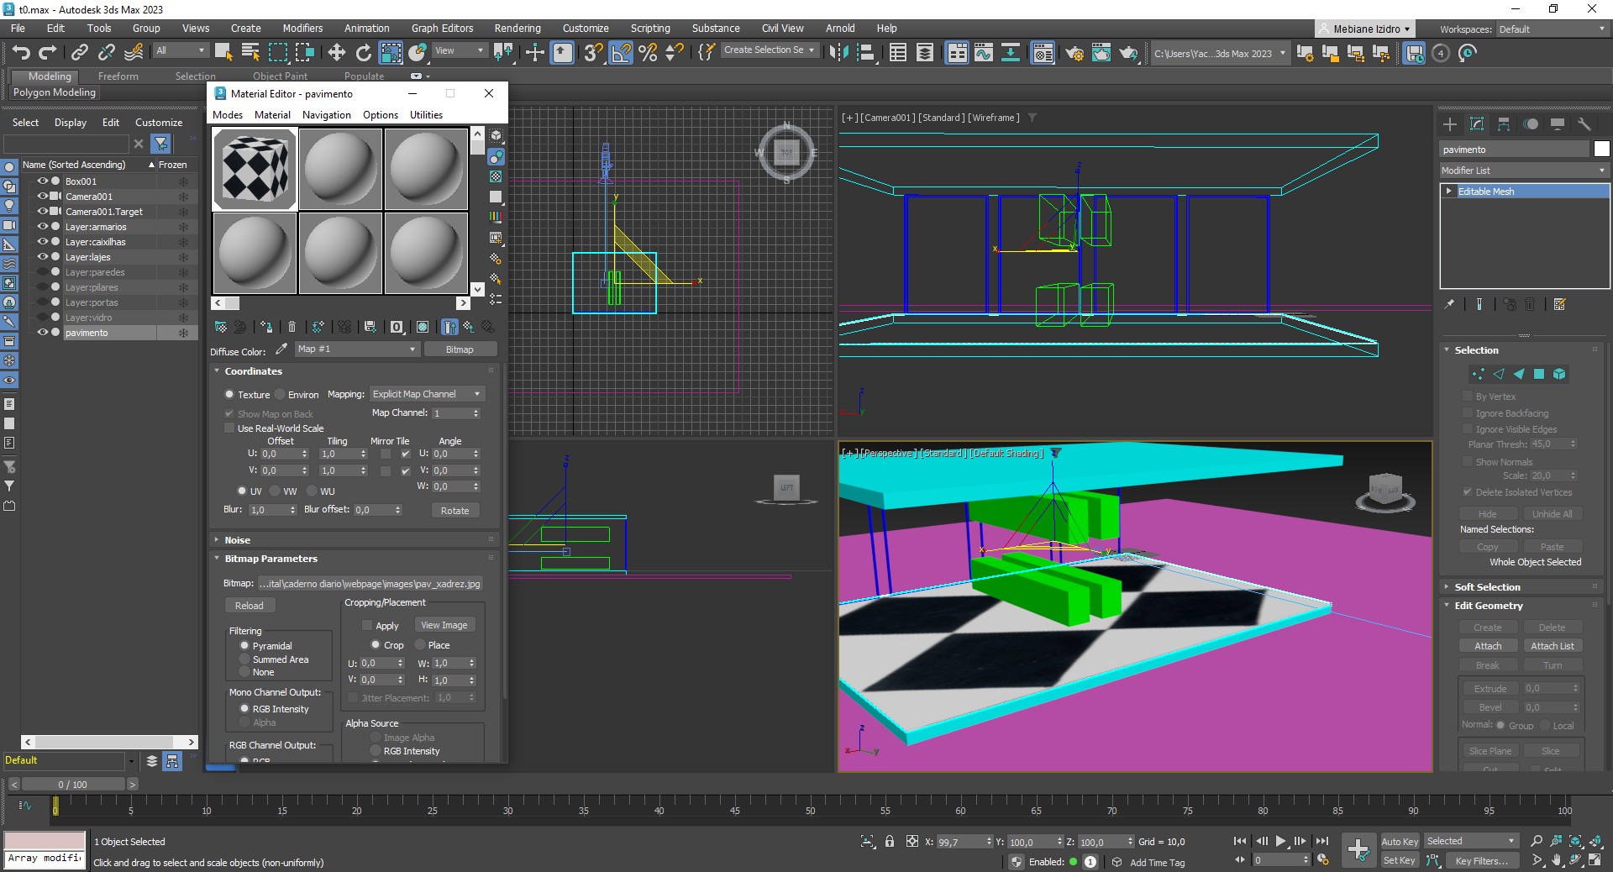Click the Attach List button

tap(1552, 646)
